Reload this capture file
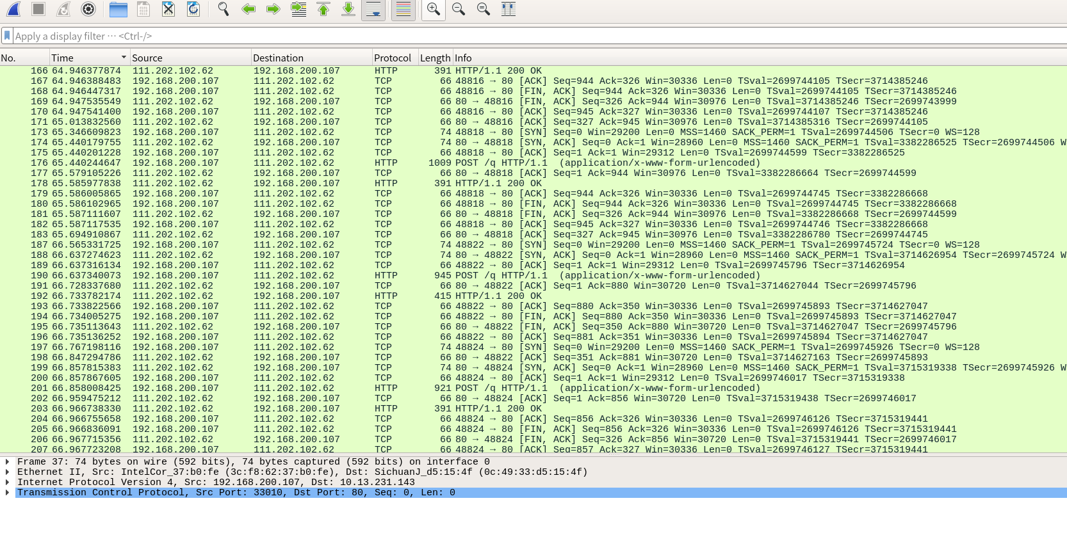 click(x=193, y=9)
